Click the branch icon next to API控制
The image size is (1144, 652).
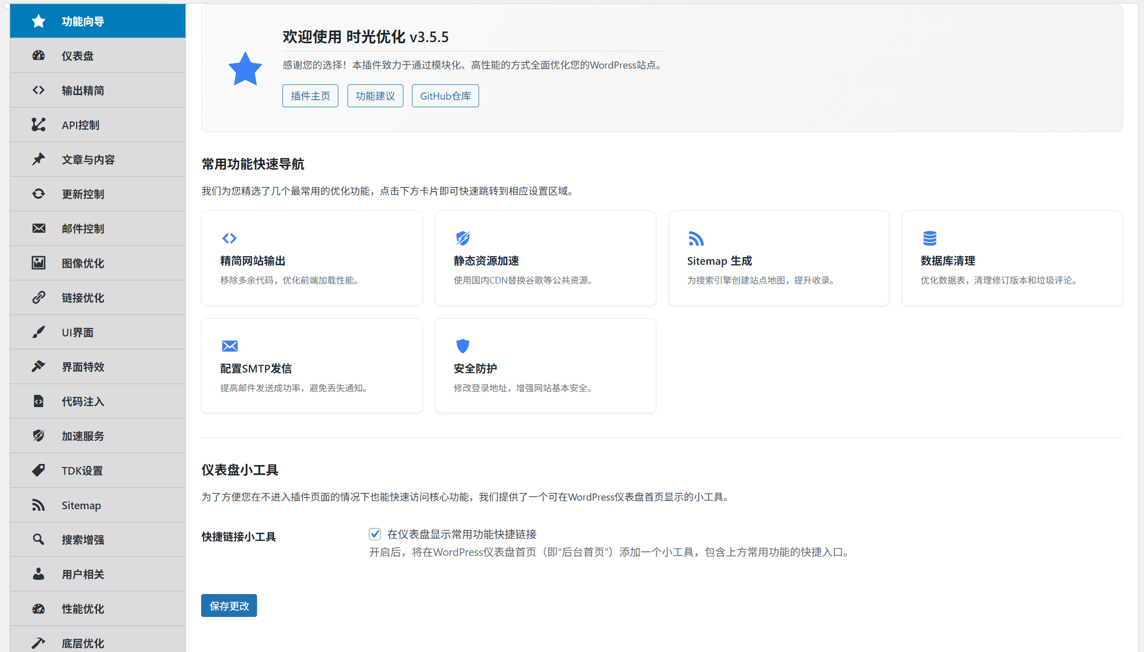(39, 125)
